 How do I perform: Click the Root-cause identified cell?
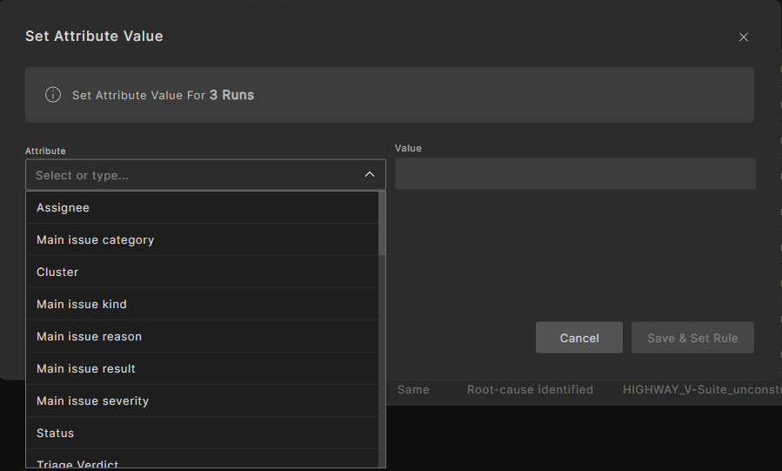[530, 390]
